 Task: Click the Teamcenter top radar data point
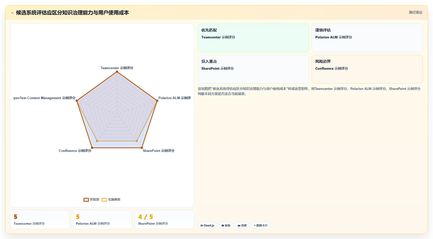coord(117,72)
